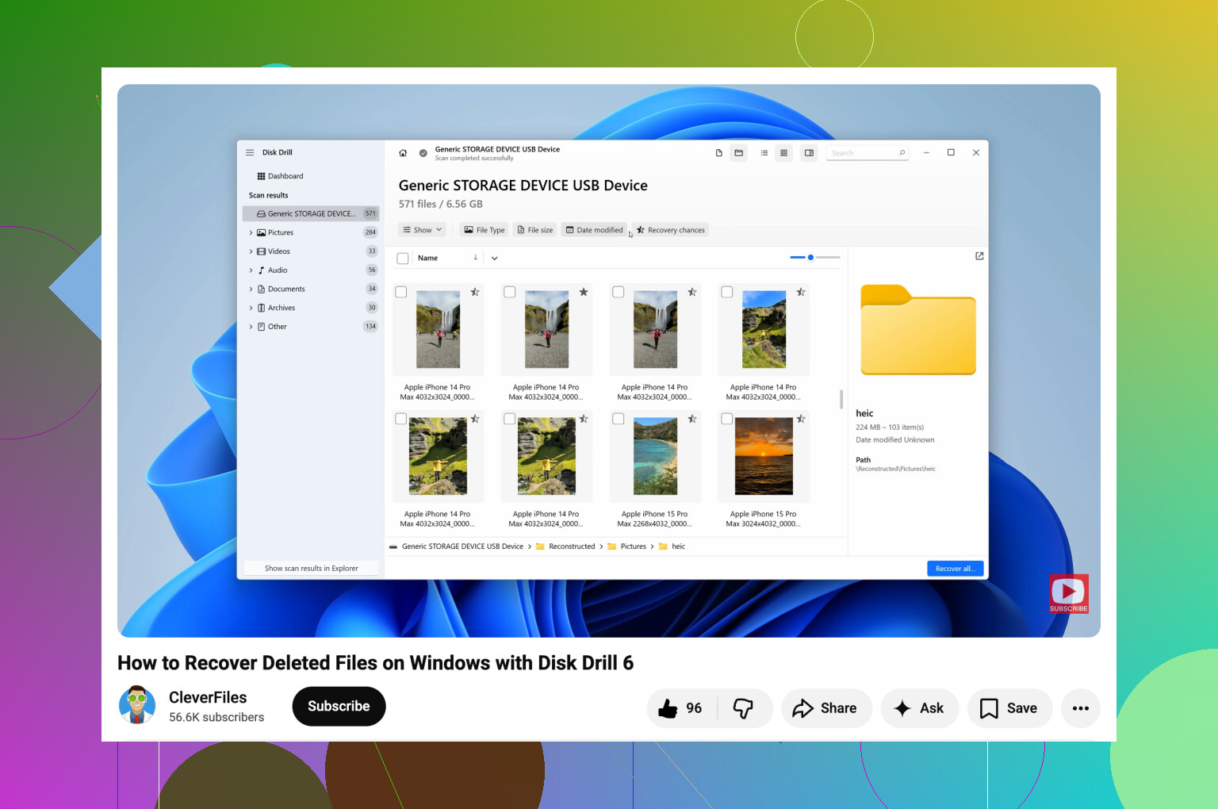Select the Documents row label

pyautogui.click(x=286, y=289)
